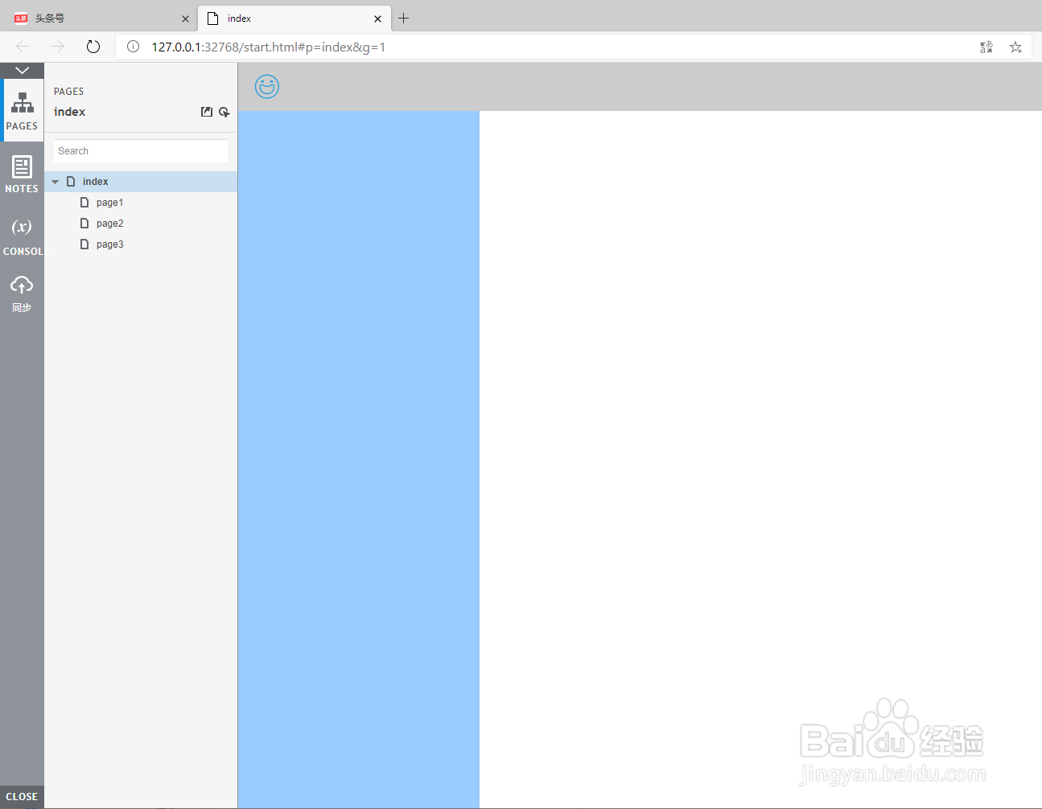Click the address bar URL text
1042x809 pixels.
pyautogui.click(x=269, y=47)
